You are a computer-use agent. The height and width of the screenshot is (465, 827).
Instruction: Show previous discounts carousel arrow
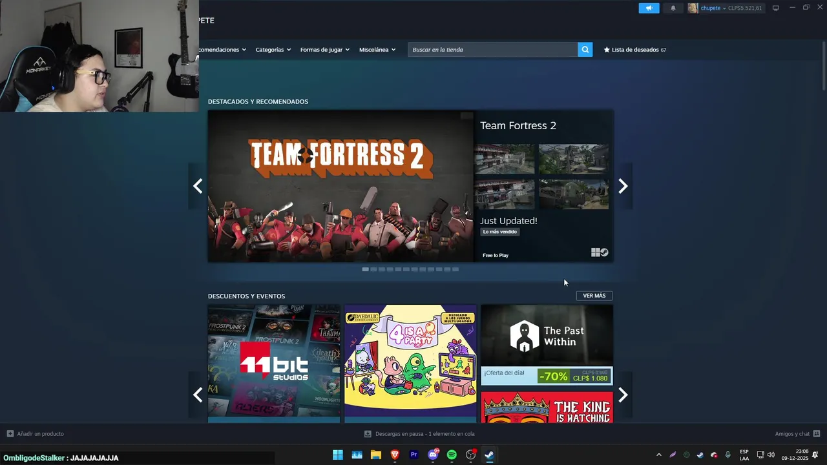pos(198,395)
